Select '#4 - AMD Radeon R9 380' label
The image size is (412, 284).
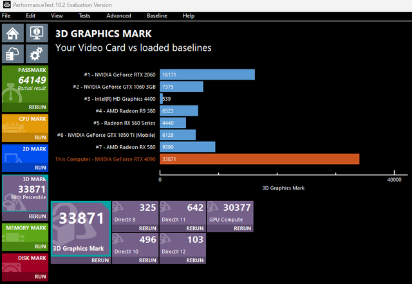click(x=126, y=111)
